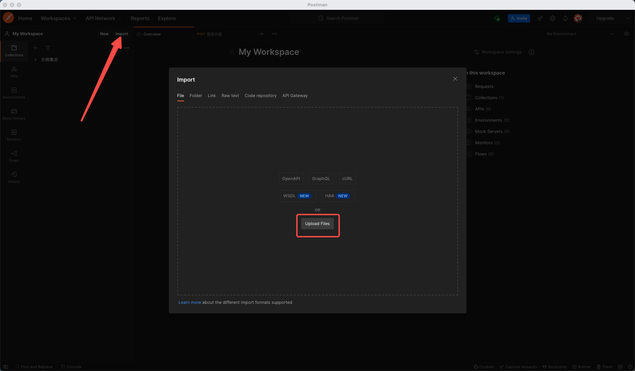The image size is (635, 371).
Task: Switch to the Folder import tab
Action: [x=196, y=96]
